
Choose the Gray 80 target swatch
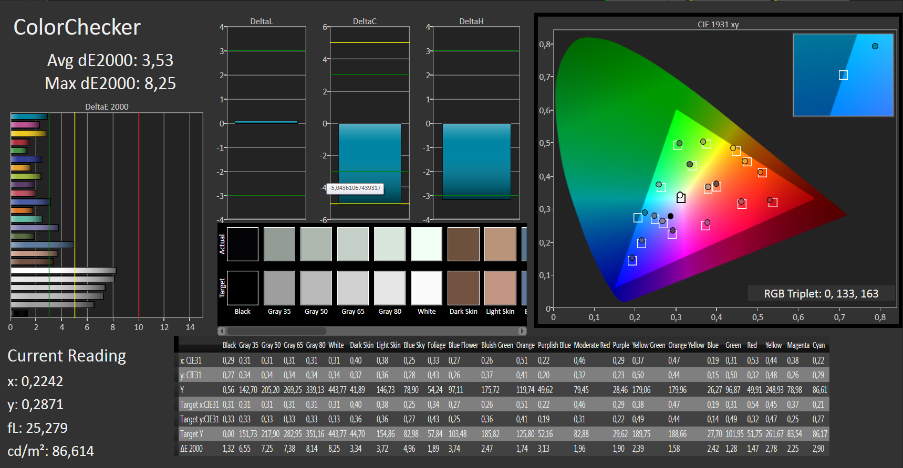(x=390, y=288)
